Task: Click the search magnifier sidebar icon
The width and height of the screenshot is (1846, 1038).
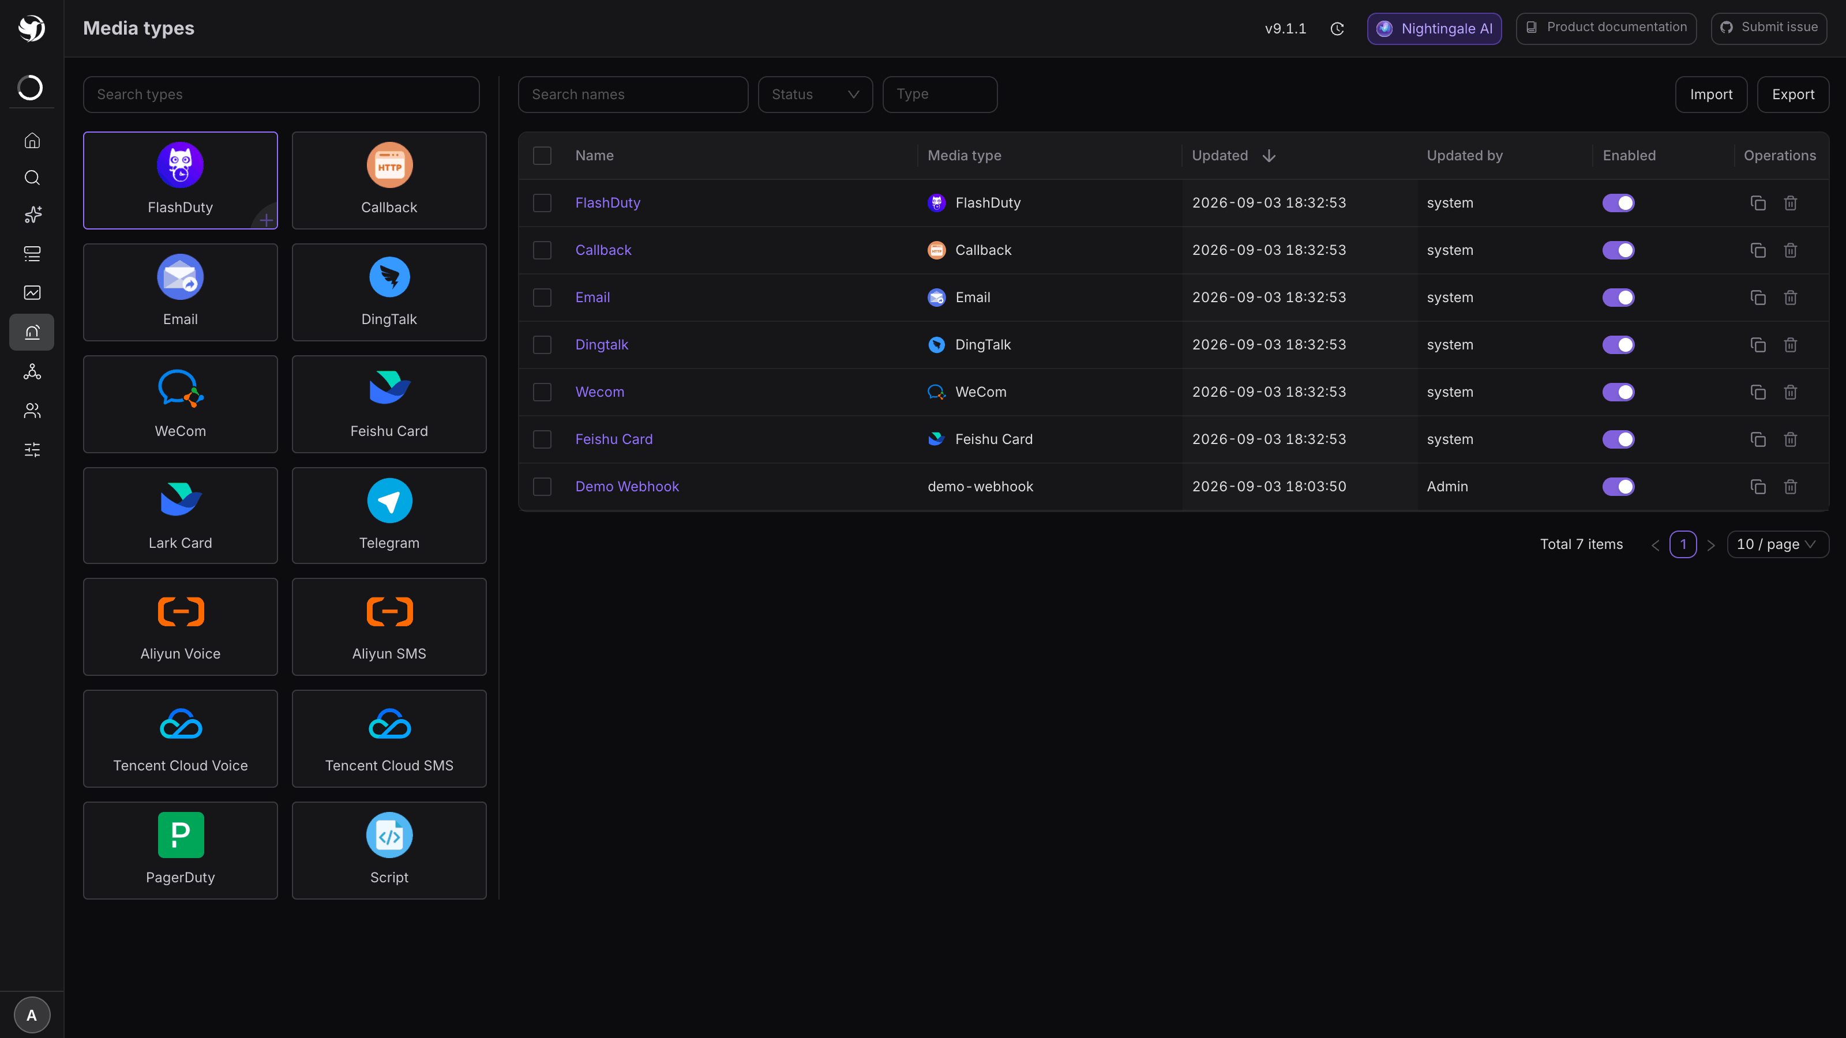Action: point(32,178)
